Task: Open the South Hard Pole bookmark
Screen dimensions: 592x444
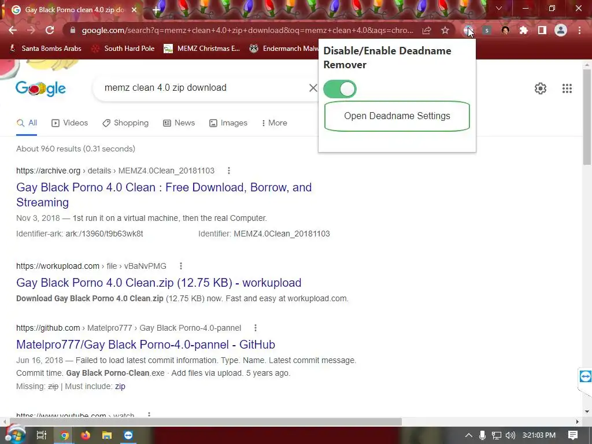Action: click(124, 49)
